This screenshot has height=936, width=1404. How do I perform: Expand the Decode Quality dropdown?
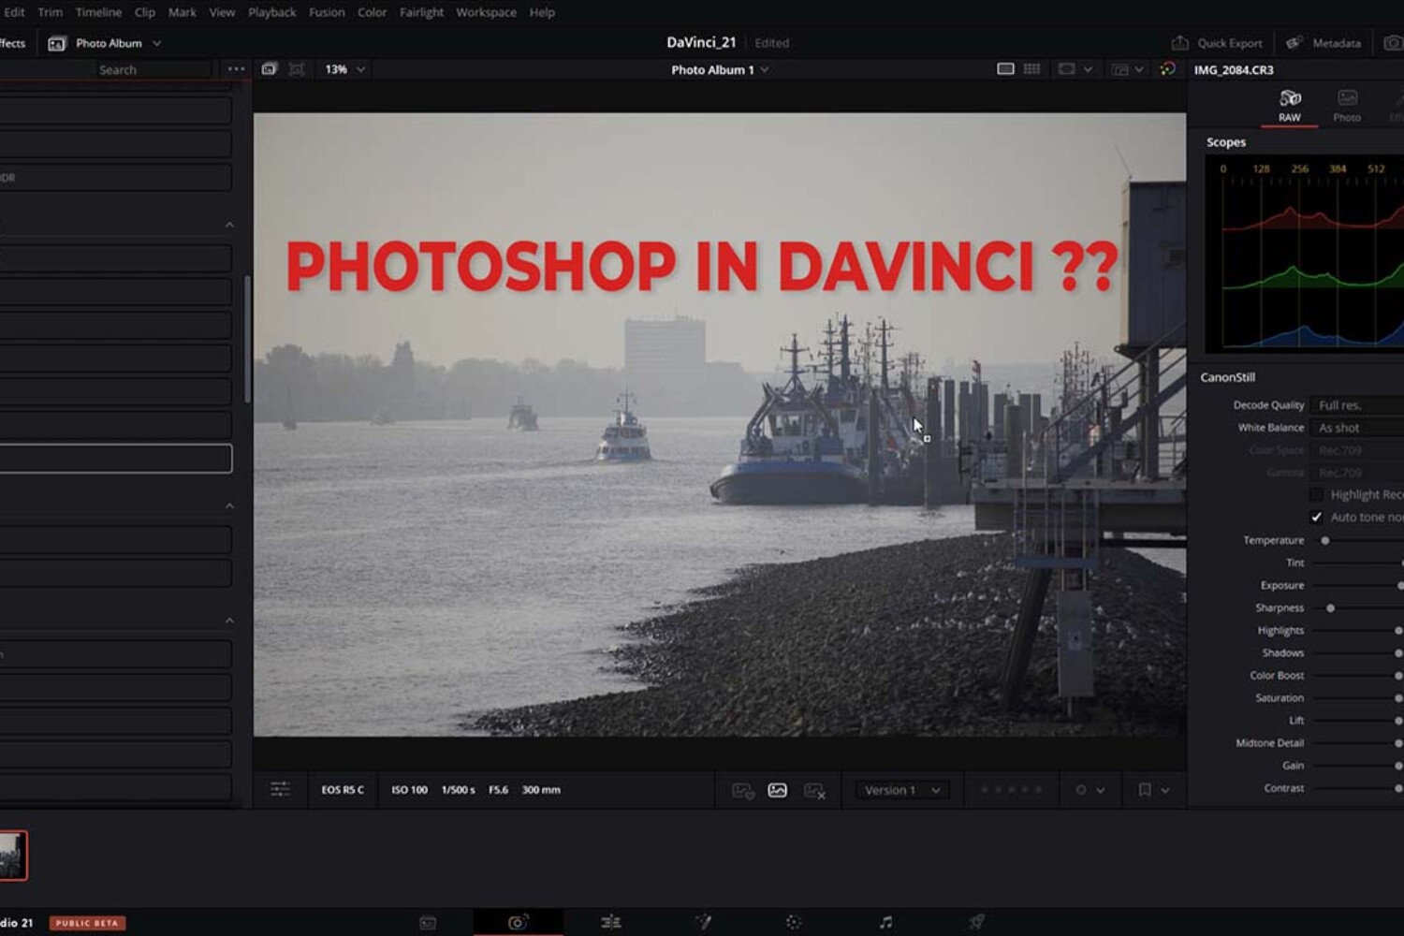point(1357,405)
